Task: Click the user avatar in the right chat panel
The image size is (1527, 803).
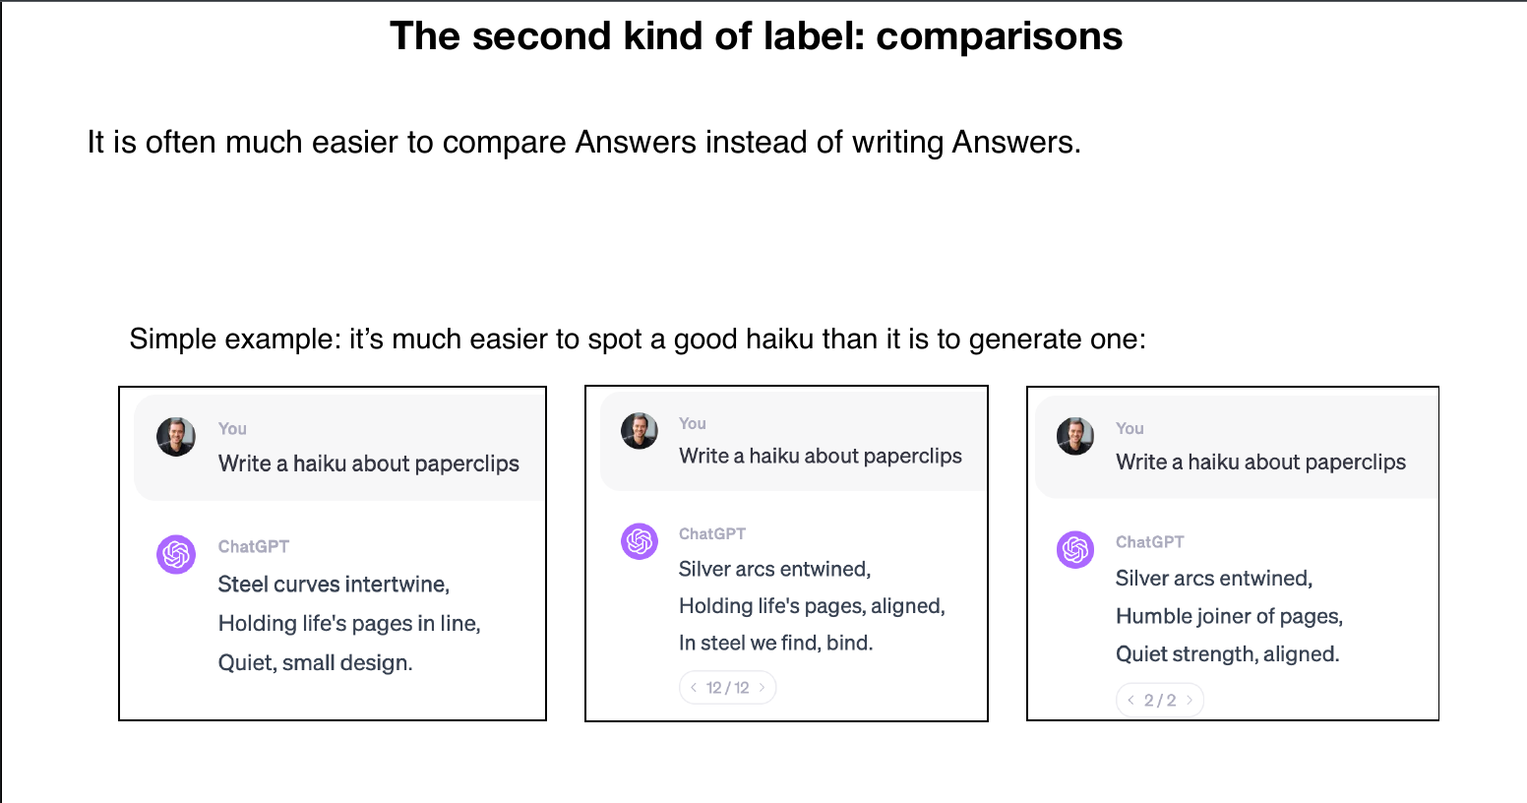Action: coord(1075,436)
